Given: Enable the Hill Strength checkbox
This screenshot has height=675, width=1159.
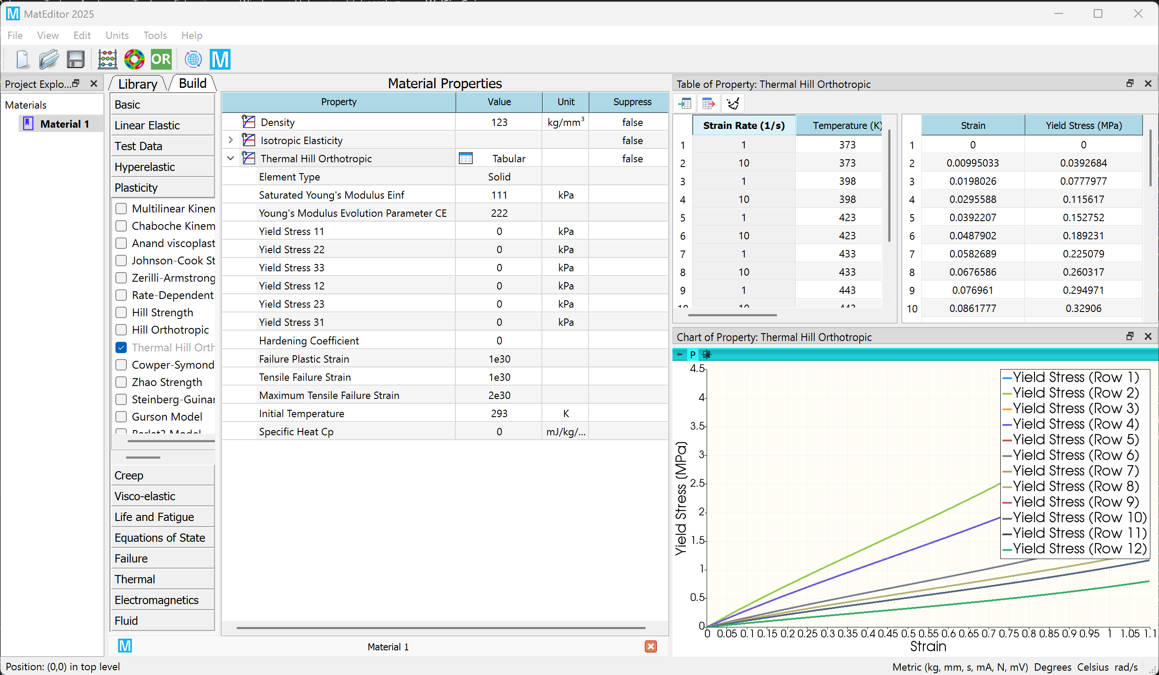Looking at the screenshot, I should 121,312.
